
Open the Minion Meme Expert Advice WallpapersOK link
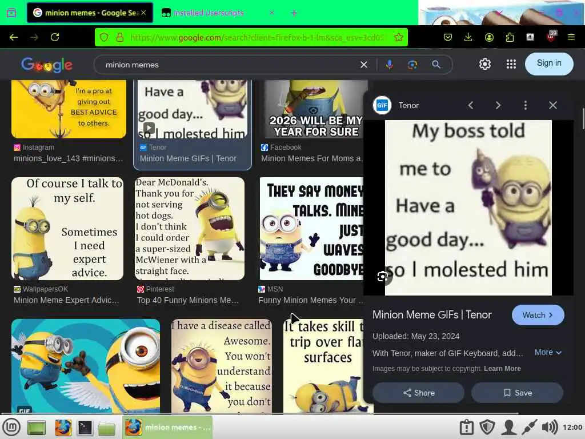tap(66, 300)
